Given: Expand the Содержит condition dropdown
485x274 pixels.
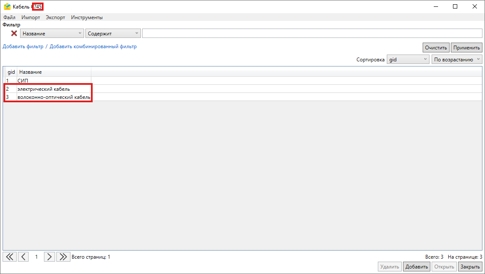Looking at the screenshot, I should [113, 34].
